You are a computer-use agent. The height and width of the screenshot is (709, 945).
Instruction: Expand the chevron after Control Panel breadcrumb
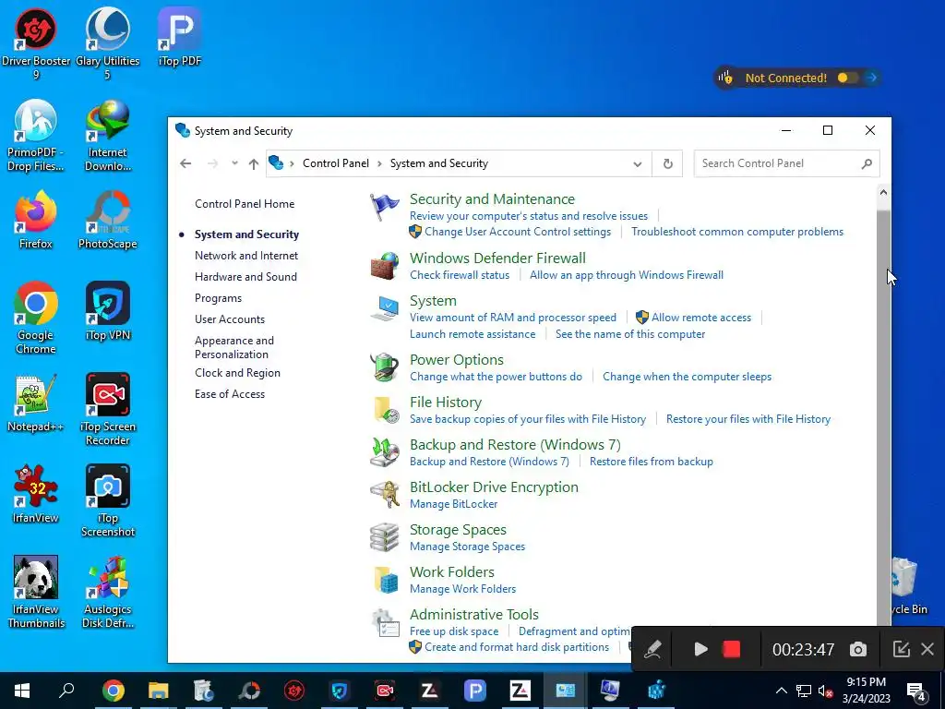click(x=379, y=163)
